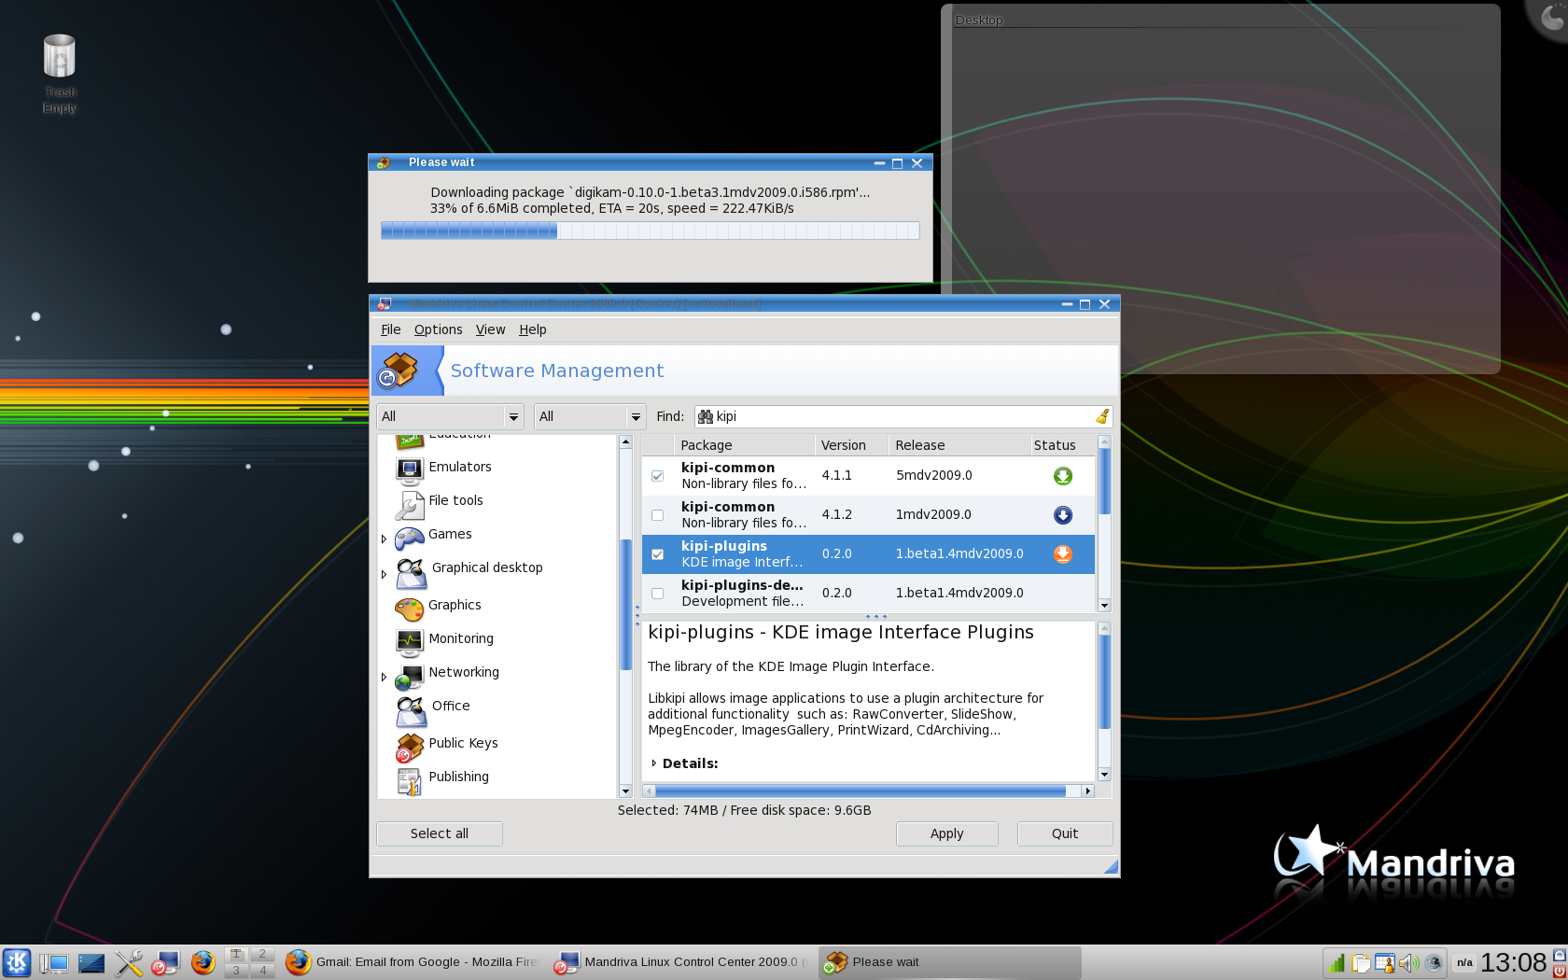The width and height of the screenshot is (1568, 980).
Task: Click the digikam download progress bar
Action: point(650,231)
